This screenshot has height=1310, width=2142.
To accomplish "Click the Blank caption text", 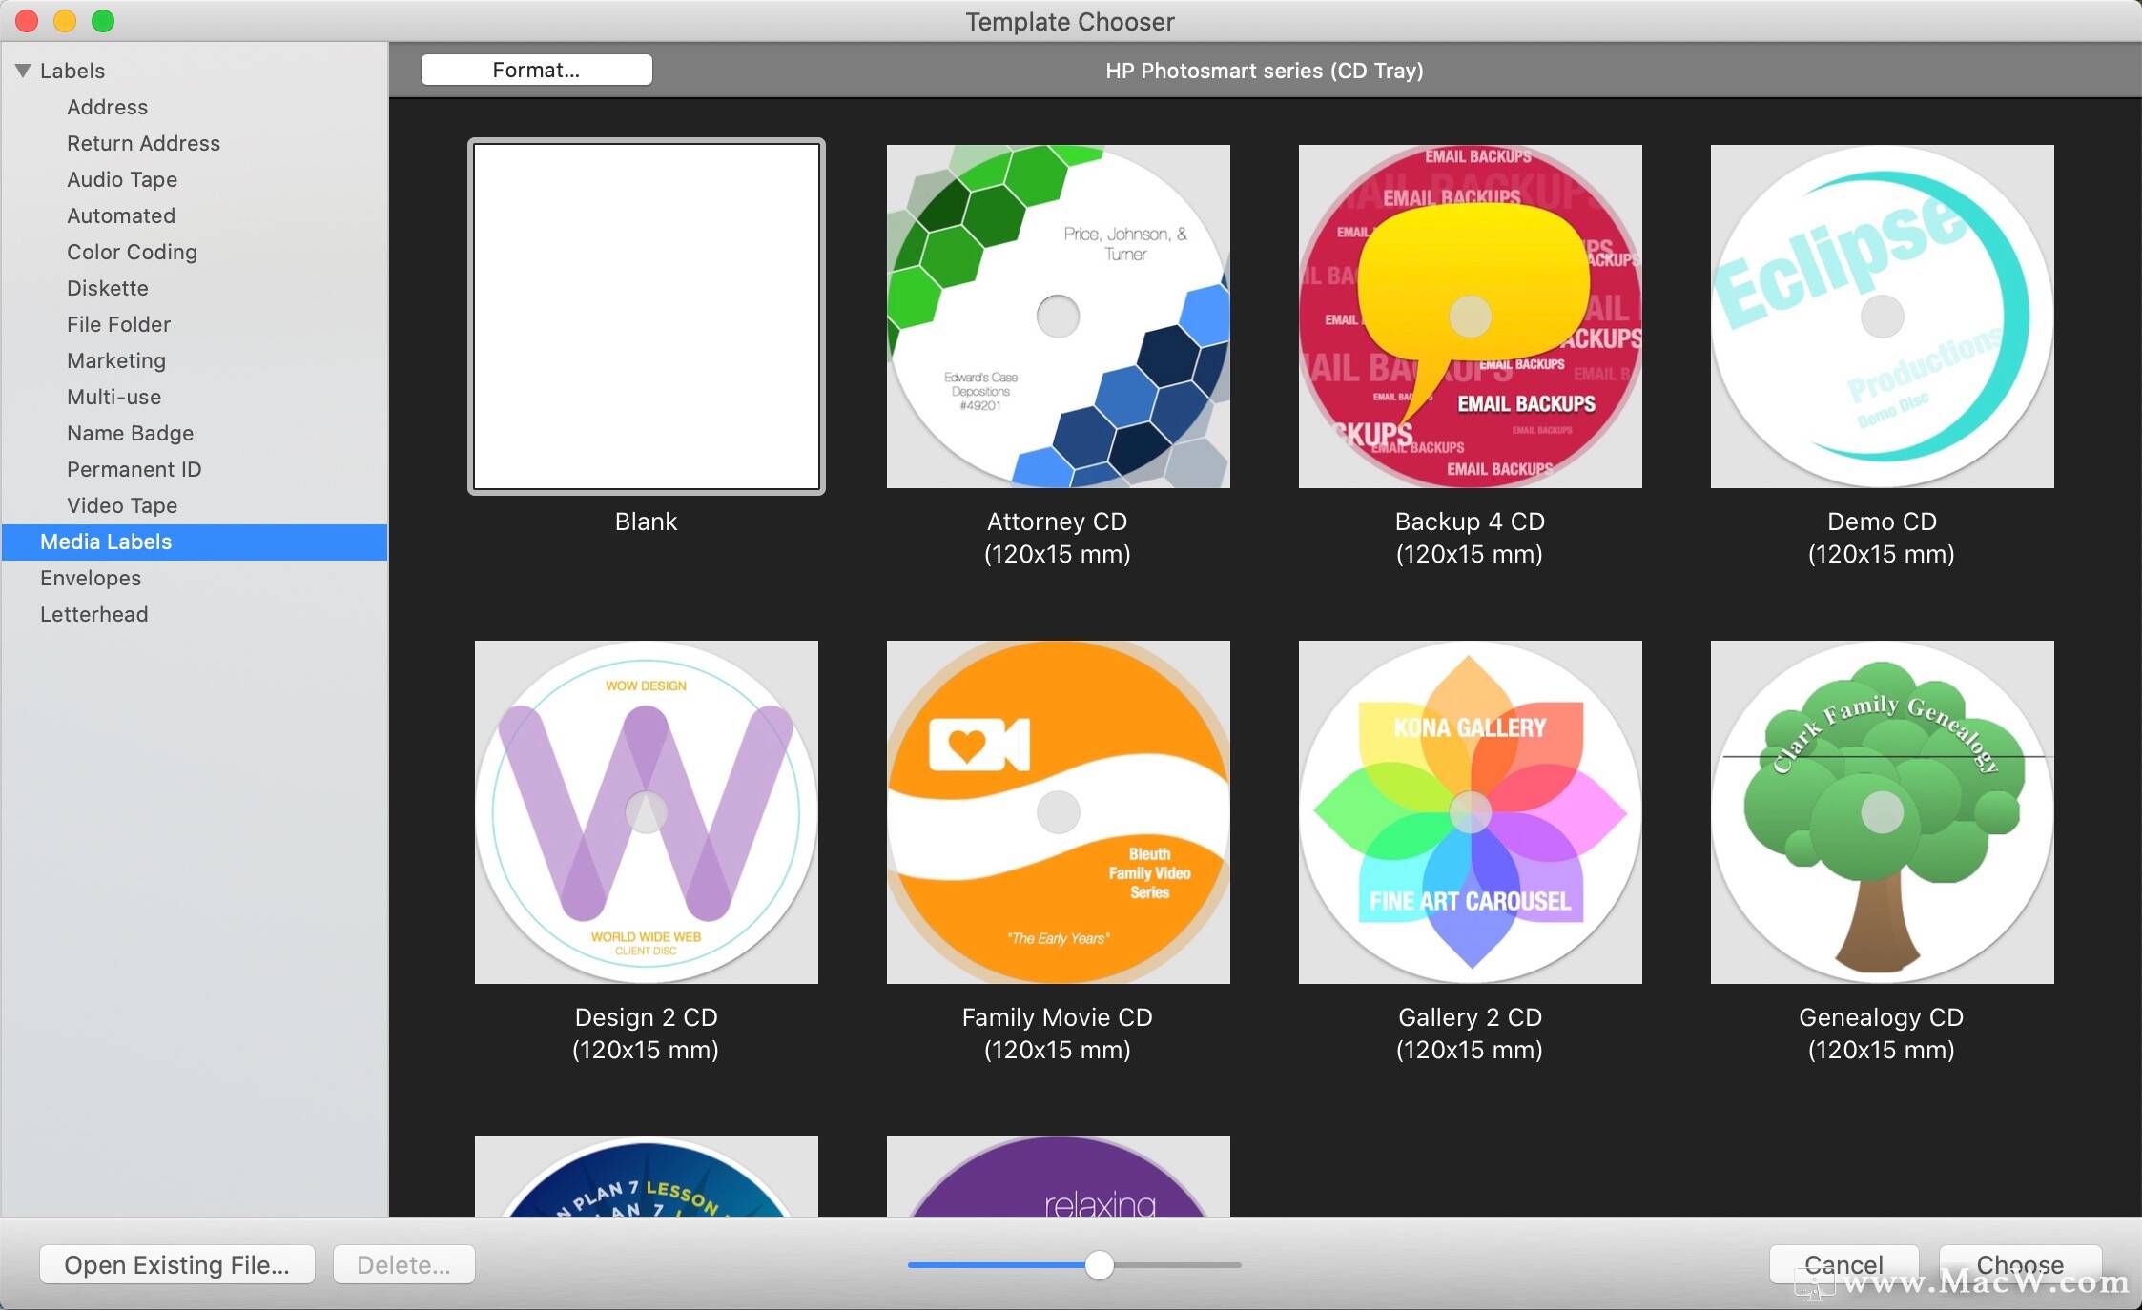I will pos(647,522).
